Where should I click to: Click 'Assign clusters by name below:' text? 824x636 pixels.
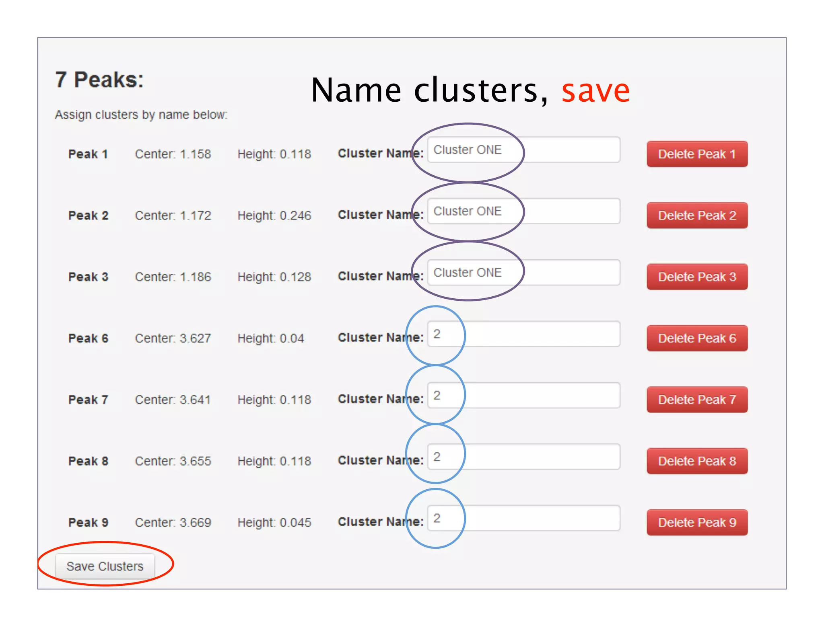tap(141, 115)
